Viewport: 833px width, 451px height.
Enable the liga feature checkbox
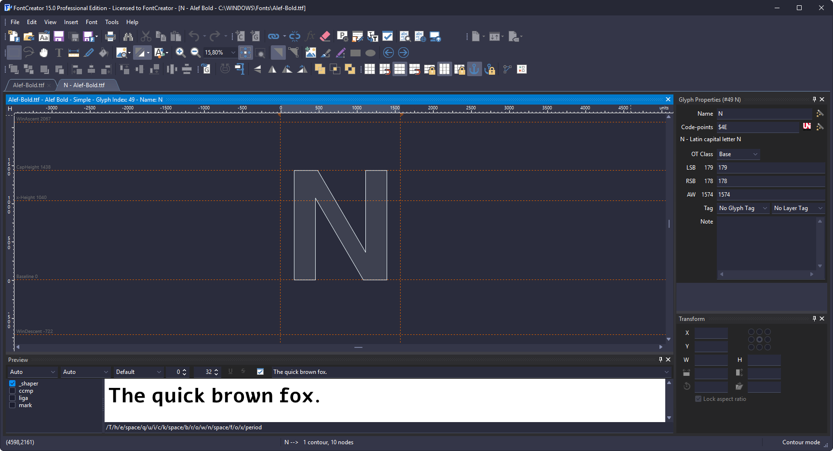coord(13,398)
